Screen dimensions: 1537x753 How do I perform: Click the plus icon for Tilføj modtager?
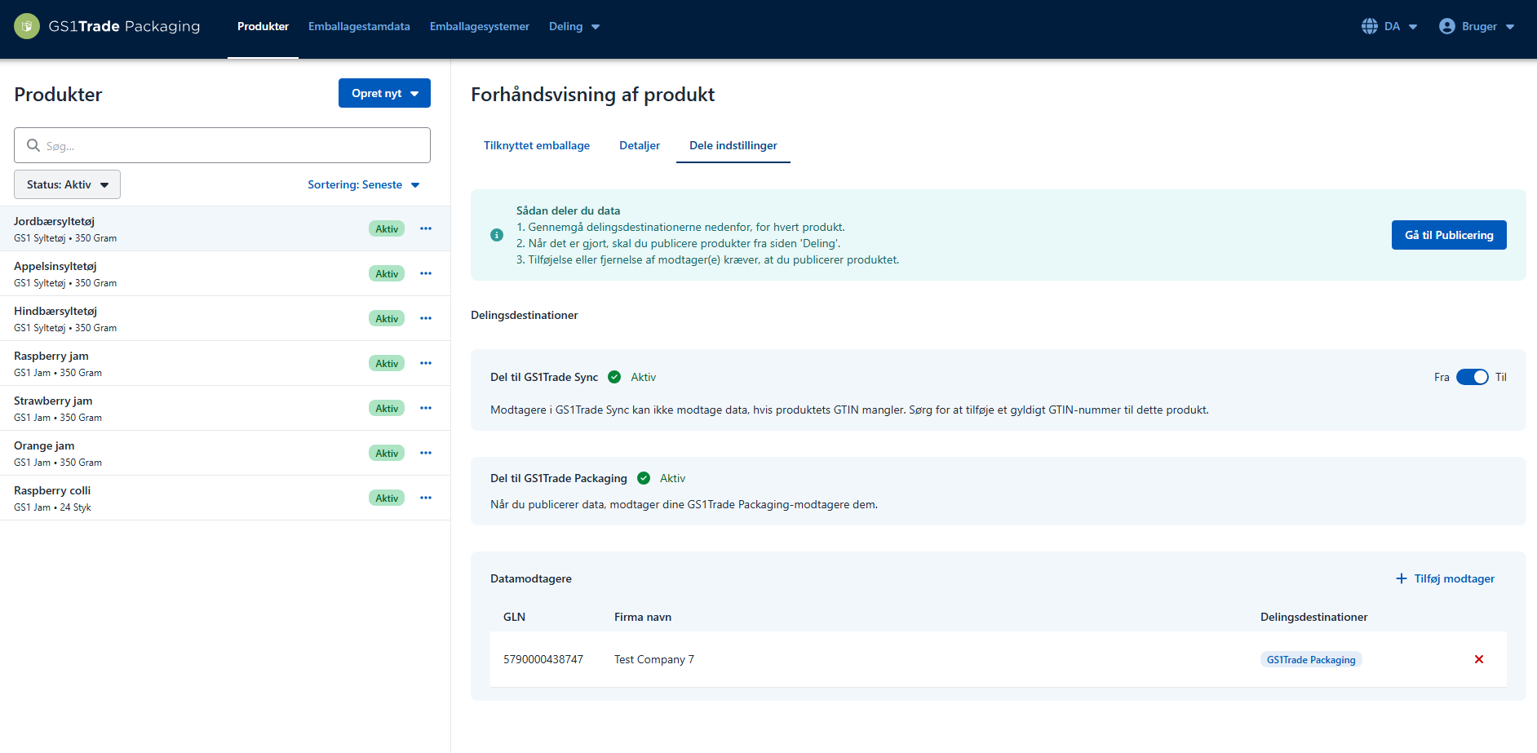[x=1402, y=578]
